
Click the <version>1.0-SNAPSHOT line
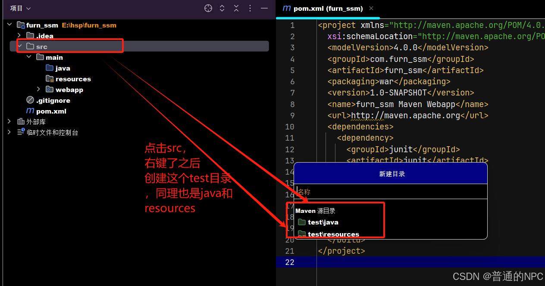(401, 92)
